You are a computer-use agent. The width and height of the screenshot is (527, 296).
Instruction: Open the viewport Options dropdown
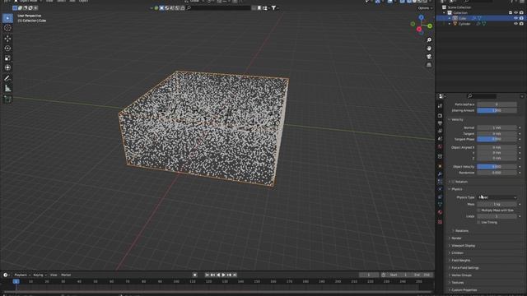[425, 8]
